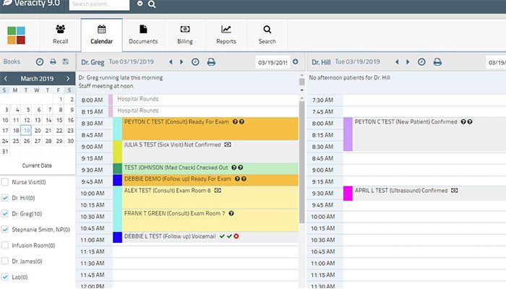Go to next day for Dr. Hill
The image size is (506, 289).
coord(408,62)
